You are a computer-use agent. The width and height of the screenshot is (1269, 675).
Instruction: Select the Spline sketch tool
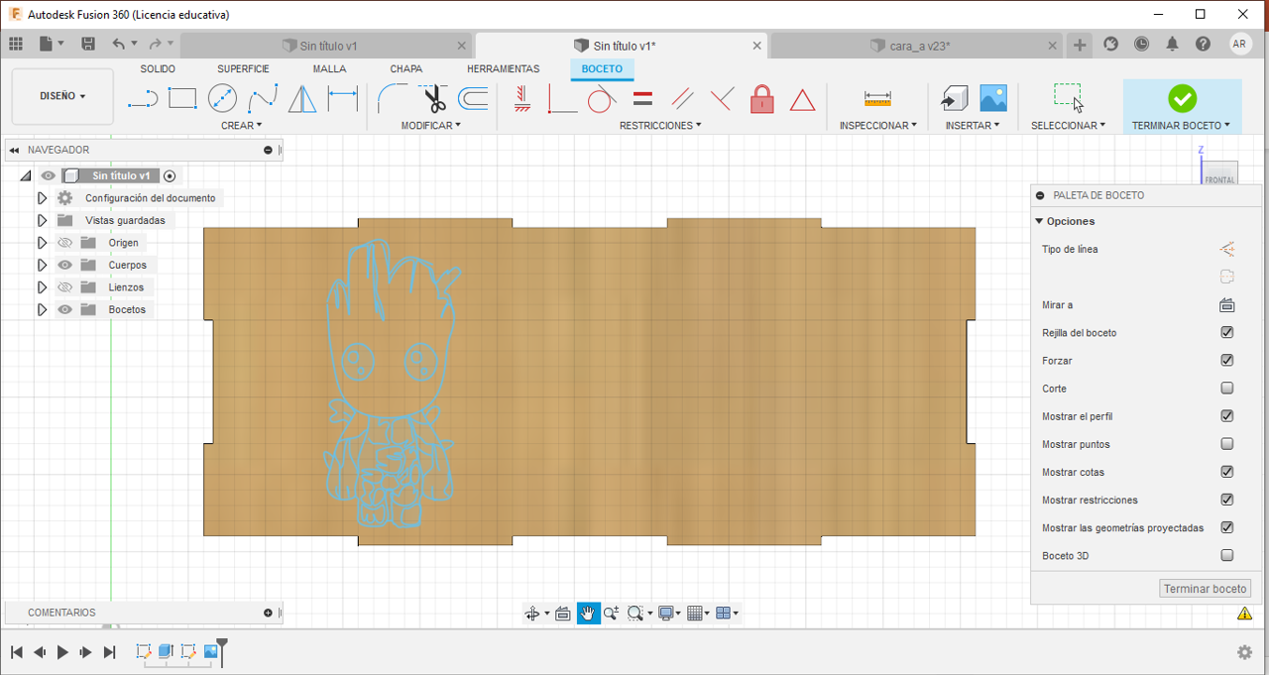[263, 98]
